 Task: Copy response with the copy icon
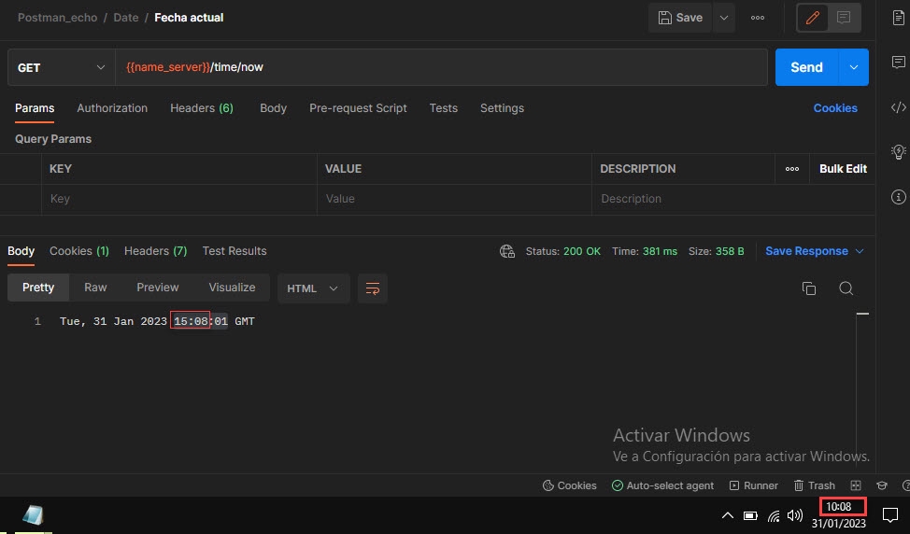(x=809, y=288)
